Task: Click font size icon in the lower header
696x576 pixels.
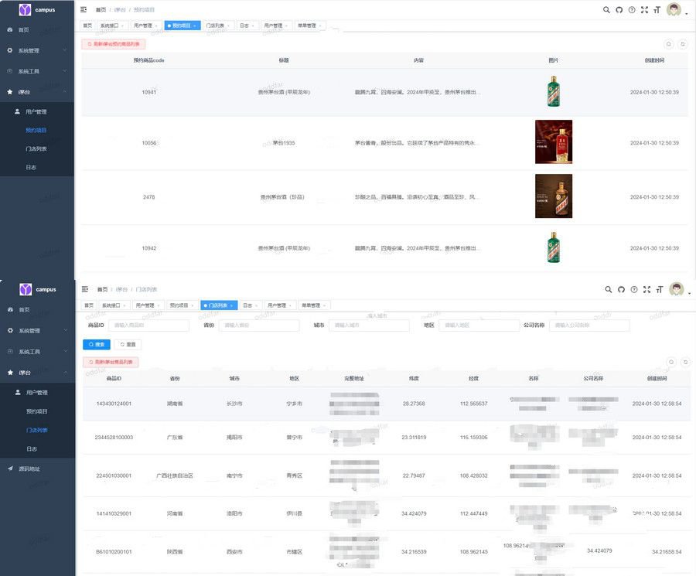Action: [658, 289]
